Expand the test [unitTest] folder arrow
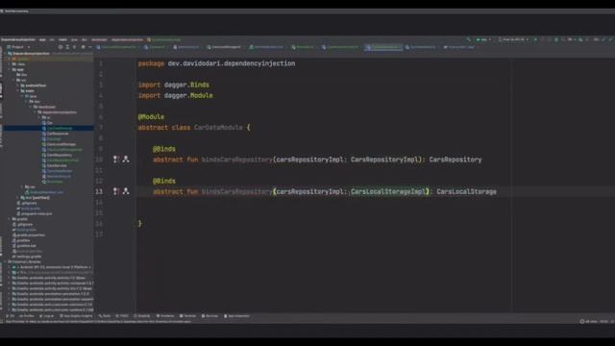615x346 pixels. point(18,198)
